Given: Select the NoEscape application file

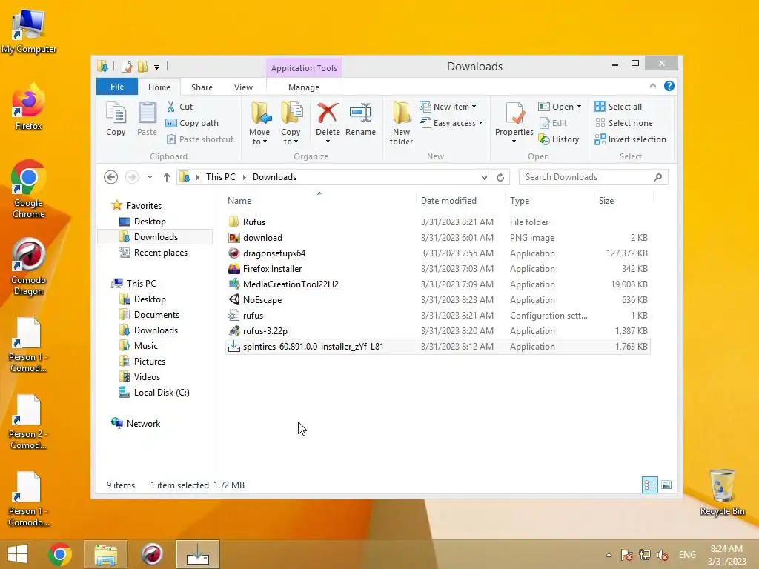Looking at the screenshot, I should (437, 300).
